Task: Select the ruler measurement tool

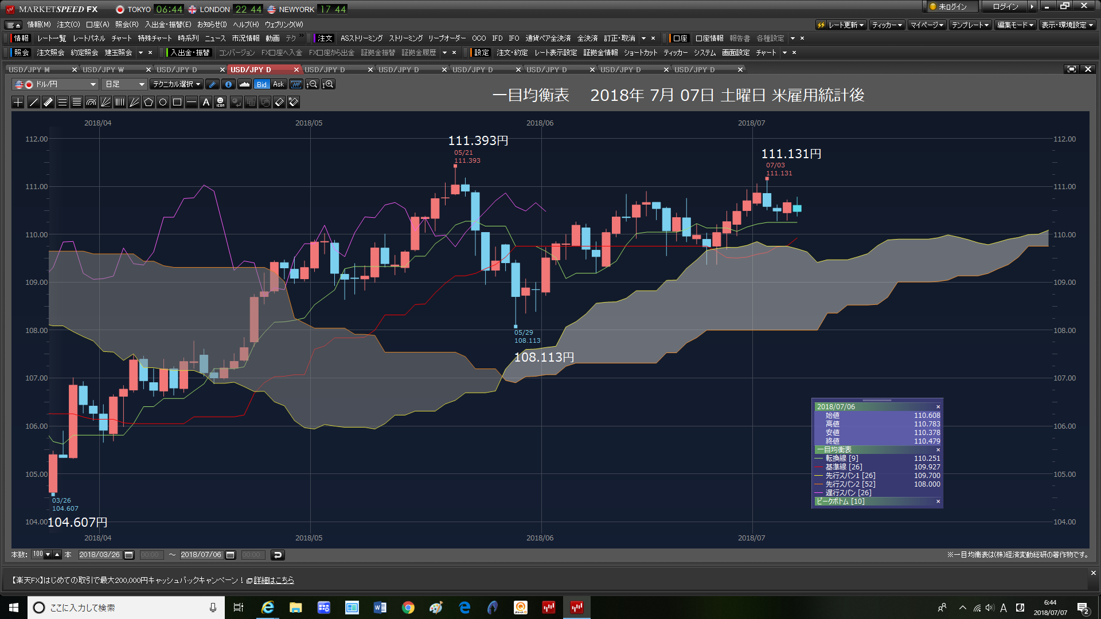Action: click(x=48, y=103)
